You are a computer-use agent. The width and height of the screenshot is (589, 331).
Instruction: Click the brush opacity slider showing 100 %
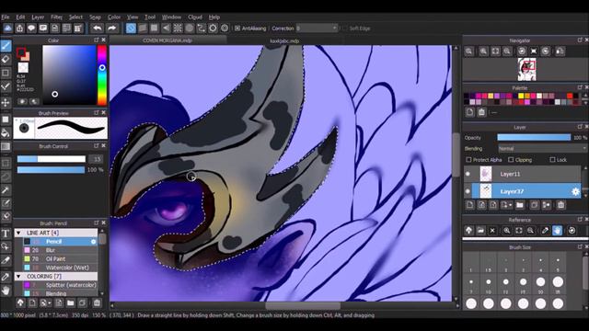[52, 170]
